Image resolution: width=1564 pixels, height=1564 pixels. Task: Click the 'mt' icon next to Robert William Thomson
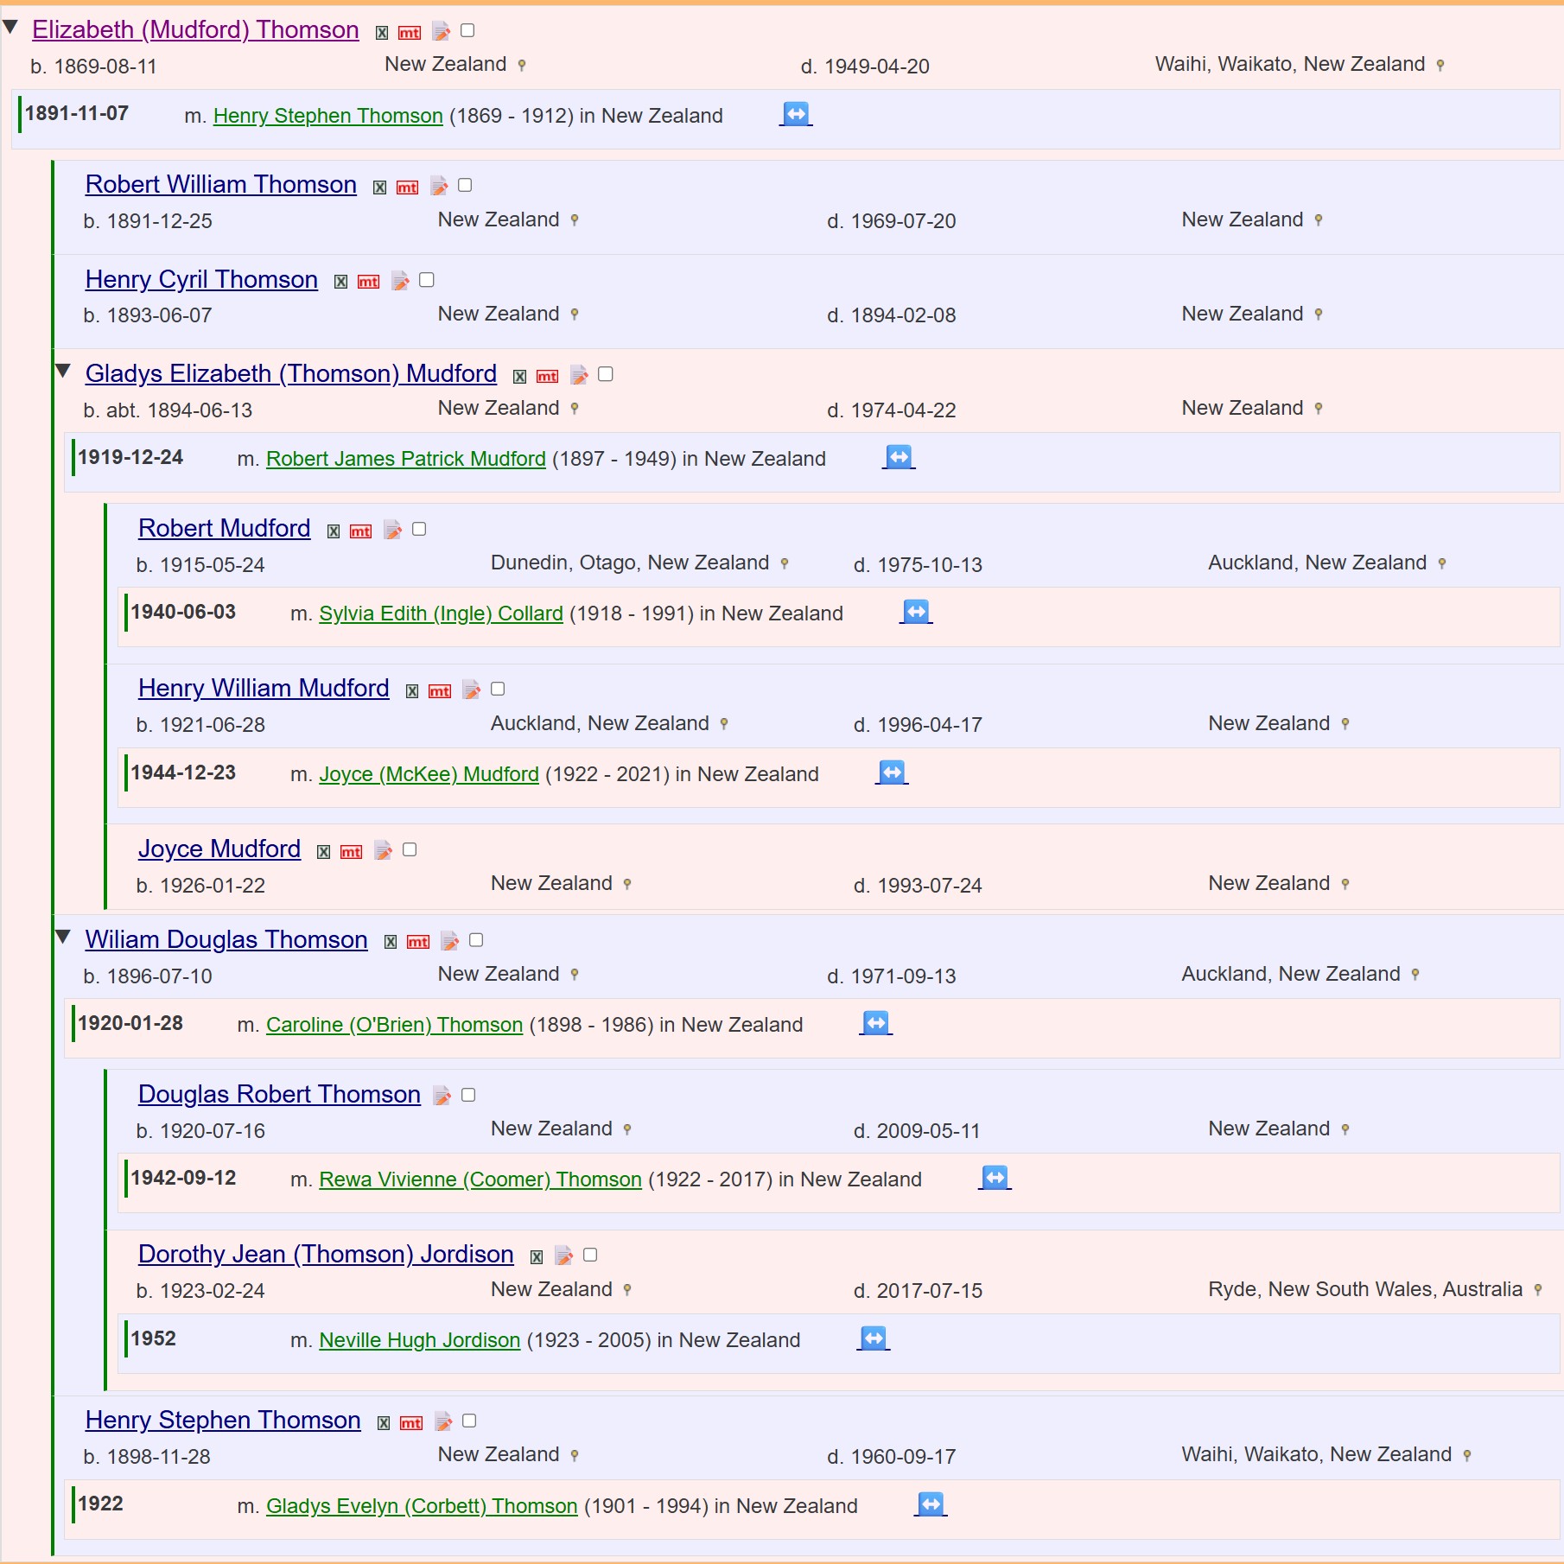[x=407, y=187]
